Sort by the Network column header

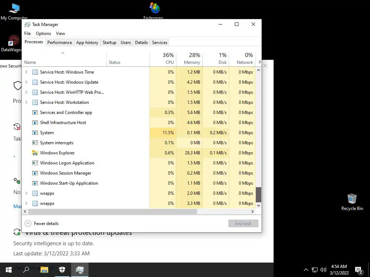pyautogui.click(x=242, y=58)
